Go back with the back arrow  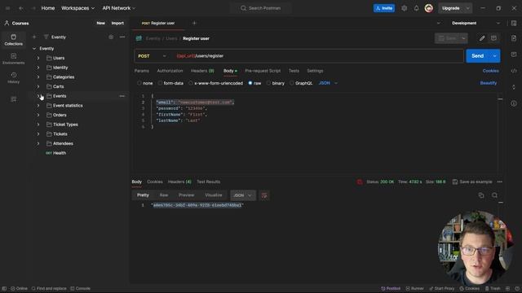21,8
